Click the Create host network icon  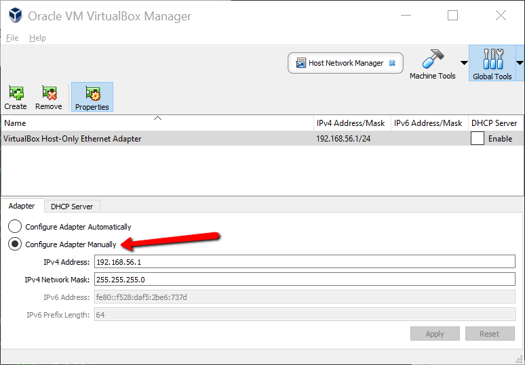click(x=16, y=93)
